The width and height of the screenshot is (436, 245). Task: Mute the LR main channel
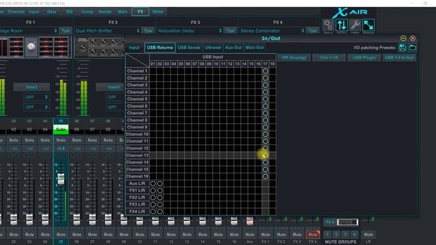368,235
